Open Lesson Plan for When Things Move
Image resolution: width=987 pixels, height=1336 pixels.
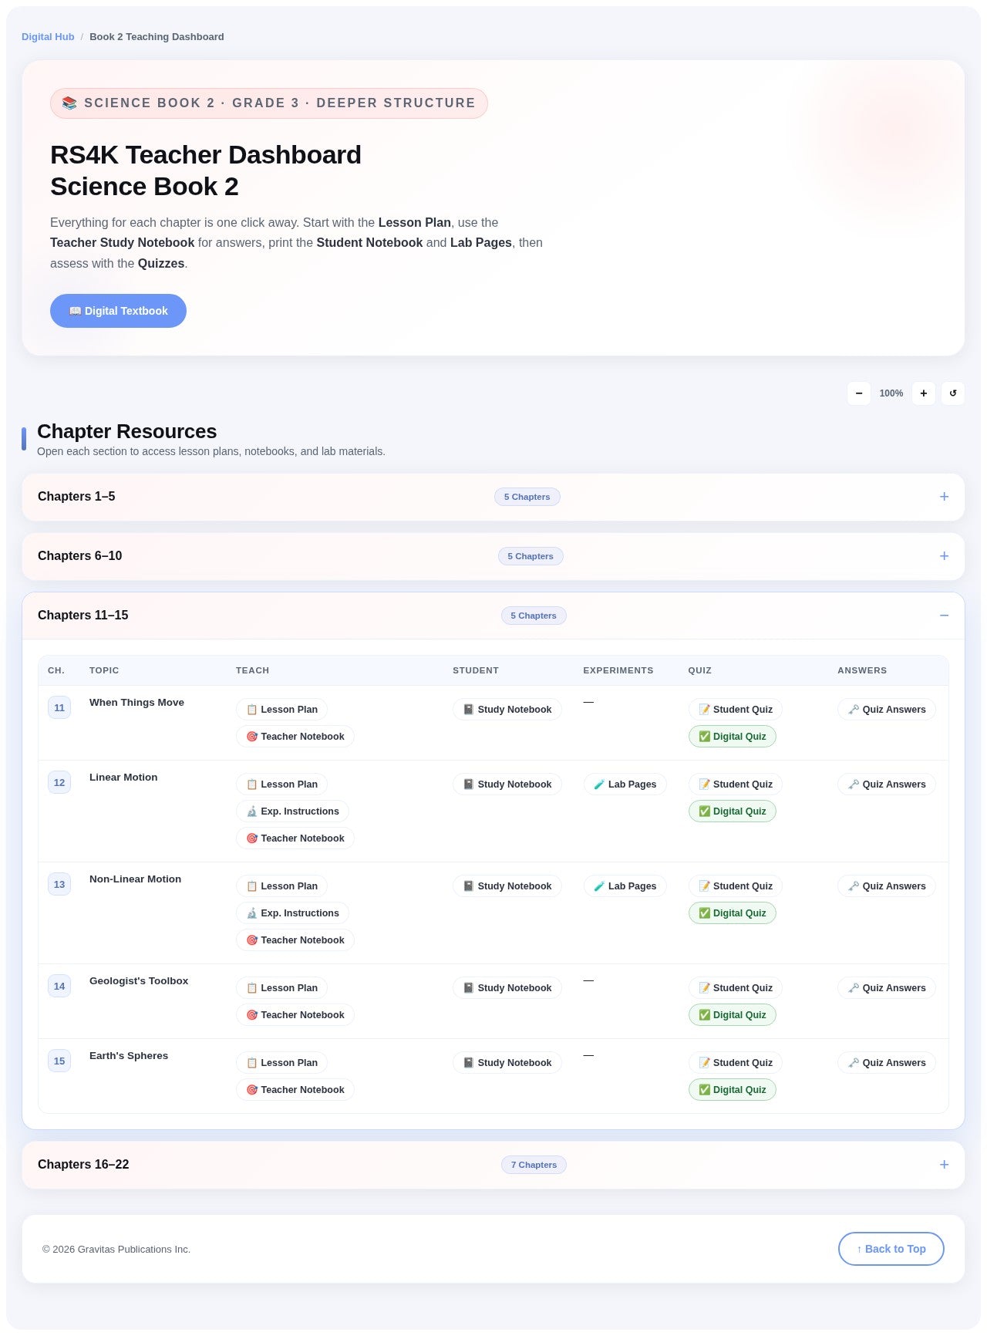[x=281, y=710]
